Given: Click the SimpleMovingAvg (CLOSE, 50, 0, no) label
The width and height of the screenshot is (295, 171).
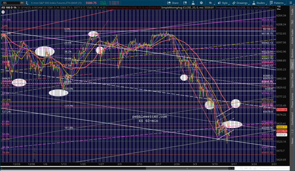Looking at the screenshot, I should (x=237, y=8).
